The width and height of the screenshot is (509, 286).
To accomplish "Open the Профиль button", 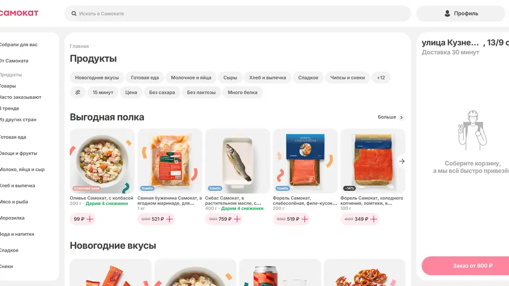I will (461, 13).
